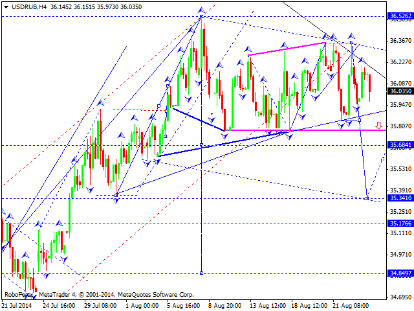Select the 35.9470 price axis value
Image resolution: width=414 pixels, height=311 pixels.
(x=400, y=105)
